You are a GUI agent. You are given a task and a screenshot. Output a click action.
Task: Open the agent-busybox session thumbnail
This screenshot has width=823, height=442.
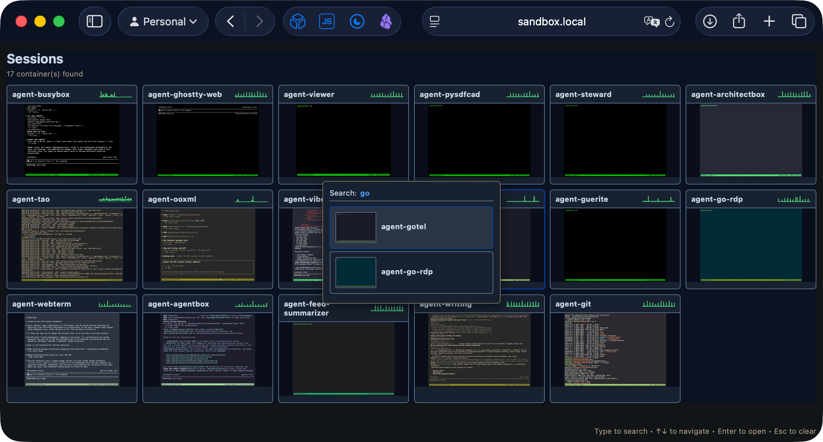72,140
